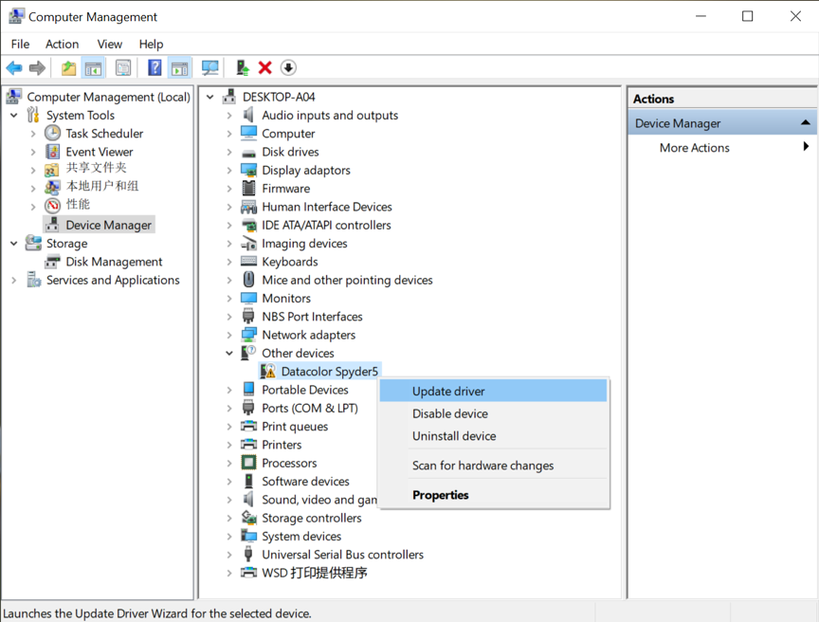This screenshot has height=622, width=819.
Task: Expand the Keyboards category chevron
Action: click(x=229, y=262)
